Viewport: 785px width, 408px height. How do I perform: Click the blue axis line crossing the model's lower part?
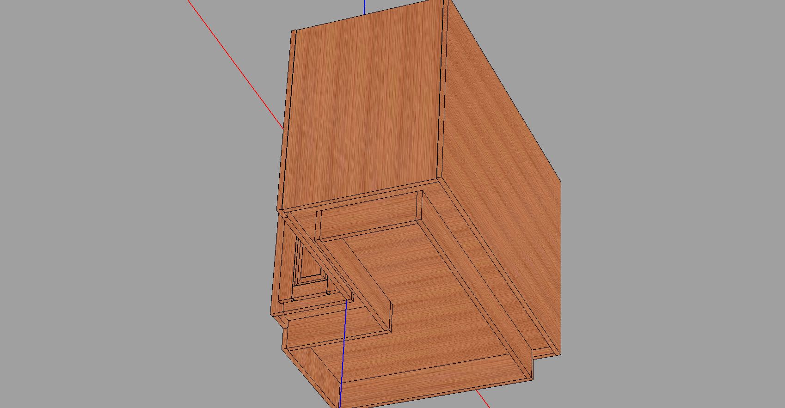(x=343, y=351)
